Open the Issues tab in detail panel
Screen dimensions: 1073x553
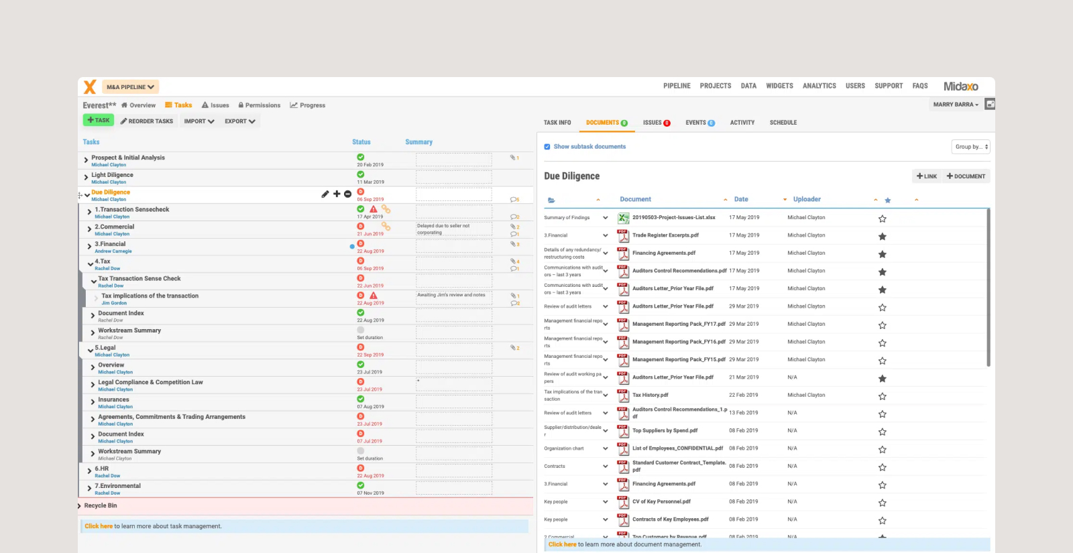[657, 123]
